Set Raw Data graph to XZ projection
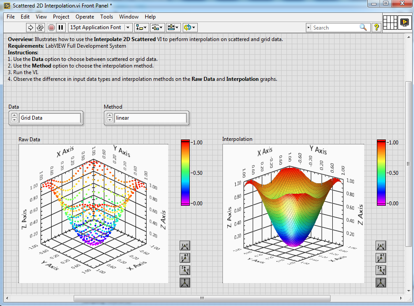The width and height of the screenshot is (414, 306). pos(185,258)
